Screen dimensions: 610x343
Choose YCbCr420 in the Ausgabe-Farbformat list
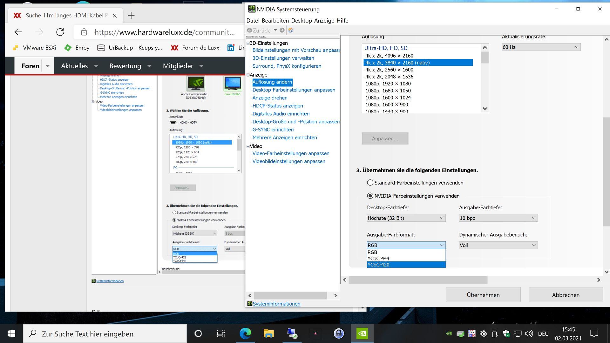coord(406,265)
